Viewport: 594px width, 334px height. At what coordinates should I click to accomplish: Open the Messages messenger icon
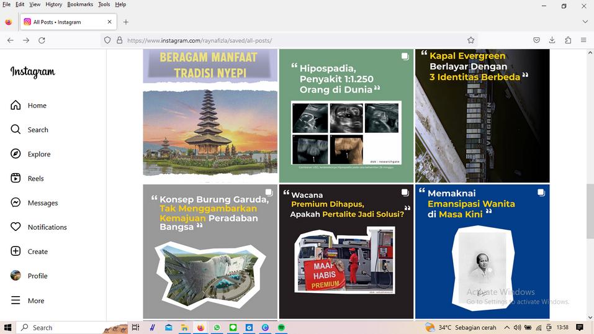(x=16, y=202)
